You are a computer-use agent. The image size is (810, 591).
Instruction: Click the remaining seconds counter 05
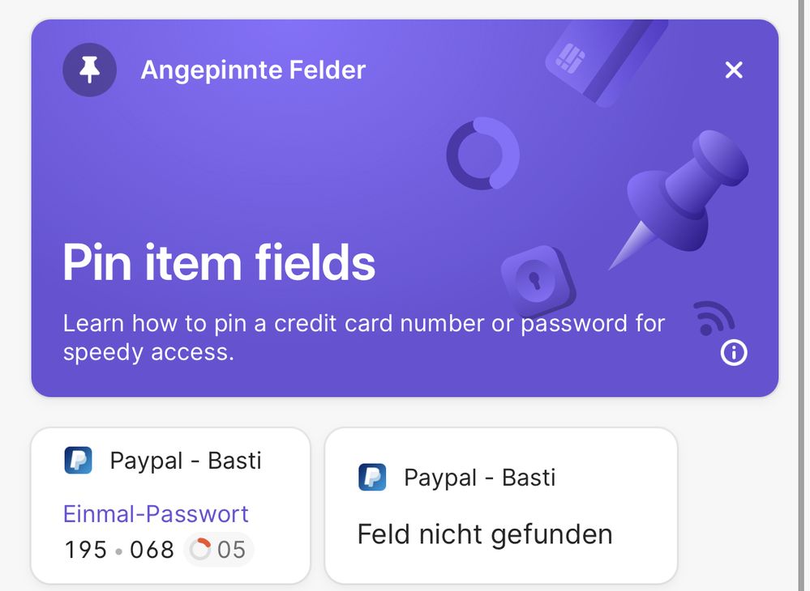(x=231, y=550)
